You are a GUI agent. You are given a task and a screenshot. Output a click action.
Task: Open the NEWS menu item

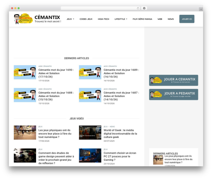171,19
